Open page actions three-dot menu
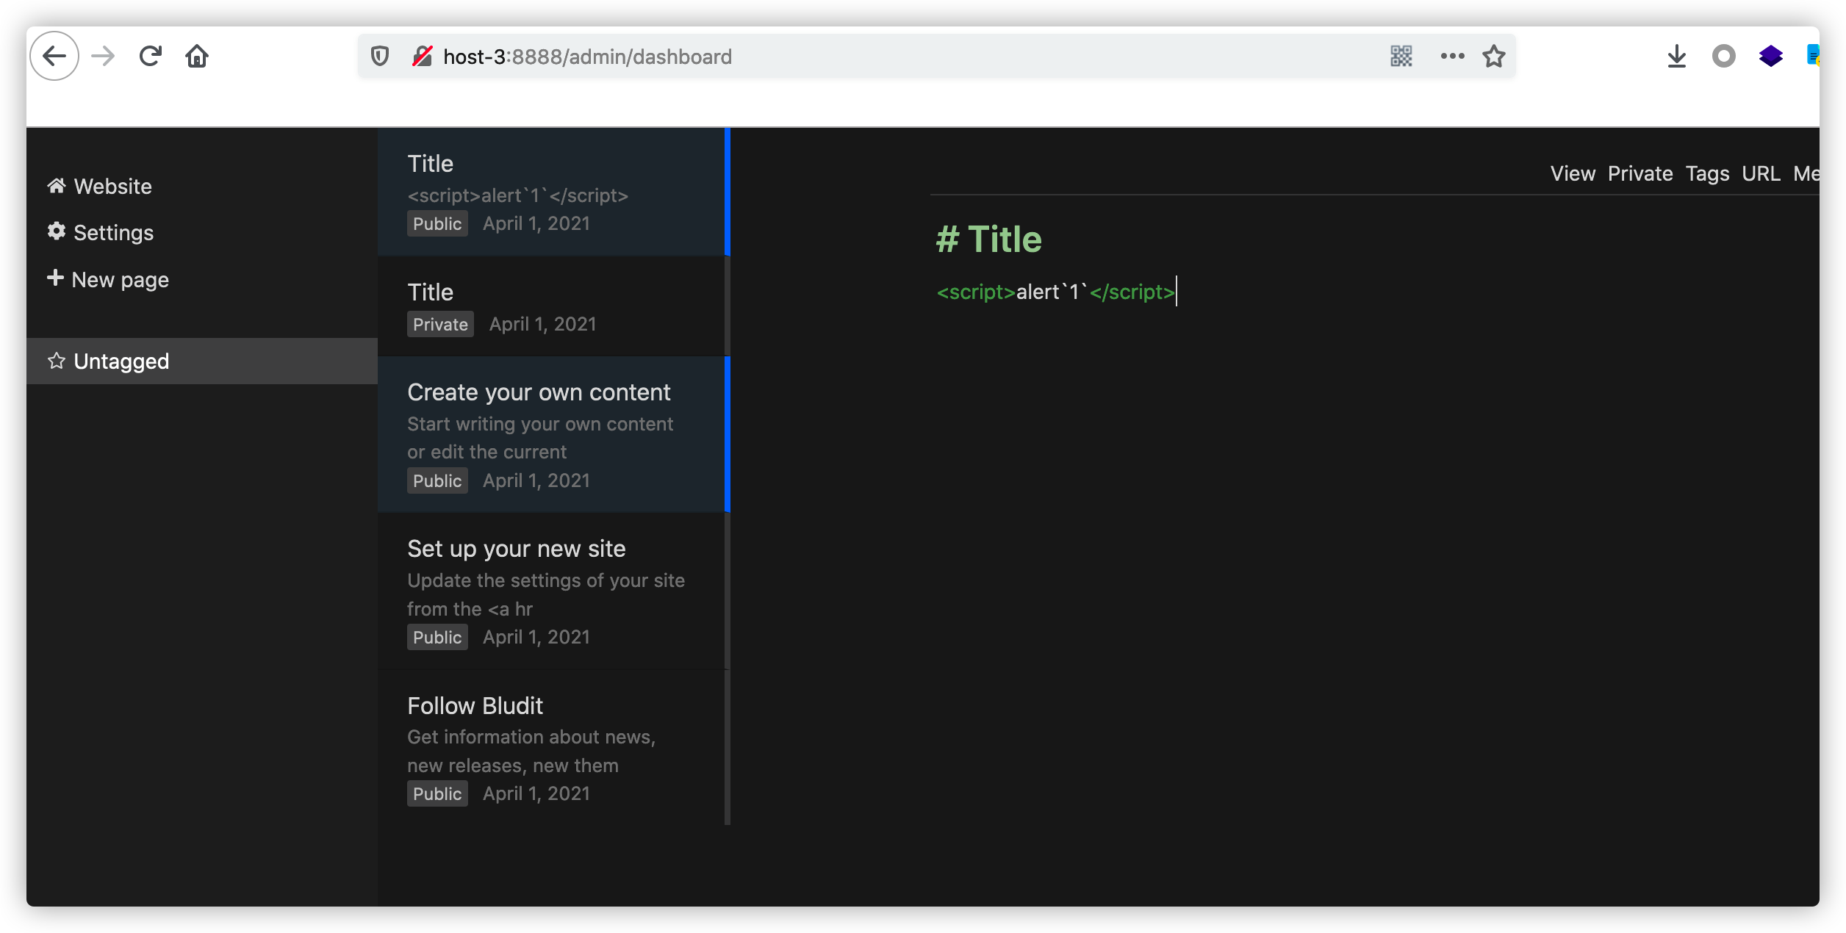The image size is (1846, 933). click(1452, 56)
